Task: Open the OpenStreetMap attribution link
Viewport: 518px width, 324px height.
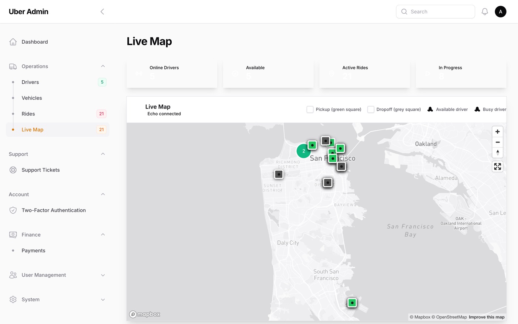Action: coord(449,317)
